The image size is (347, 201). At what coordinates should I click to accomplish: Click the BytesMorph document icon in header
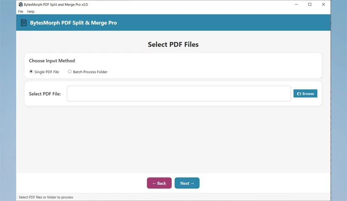tap(24, 22)
